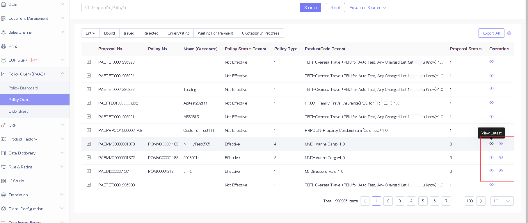Click the view eye icon for PABFTI0010000006892
The height and width of the screenshot is (223, 528).
491,102
